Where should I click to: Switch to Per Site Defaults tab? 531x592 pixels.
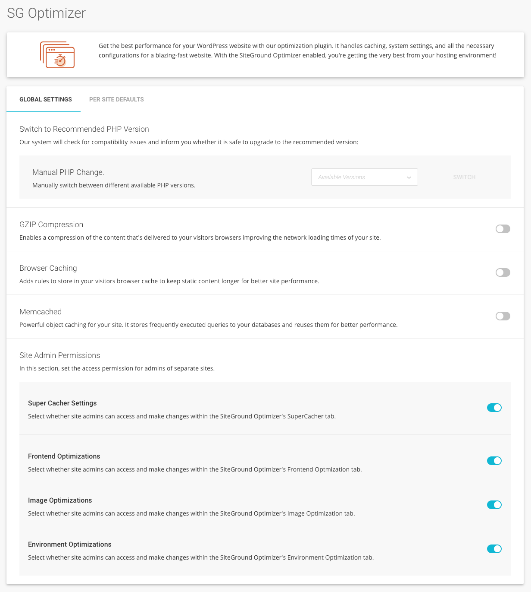tap(116, 99)
